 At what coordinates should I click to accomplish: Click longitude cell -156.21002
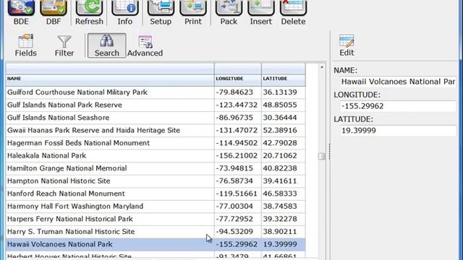tap(238, 156)
